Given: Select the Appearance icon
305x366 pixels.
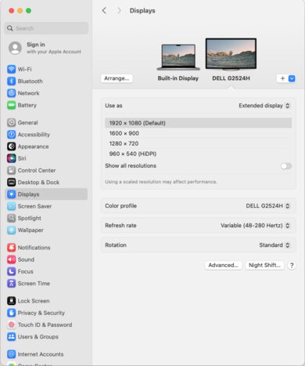Looking at the screenshot, I should [12, 147].
